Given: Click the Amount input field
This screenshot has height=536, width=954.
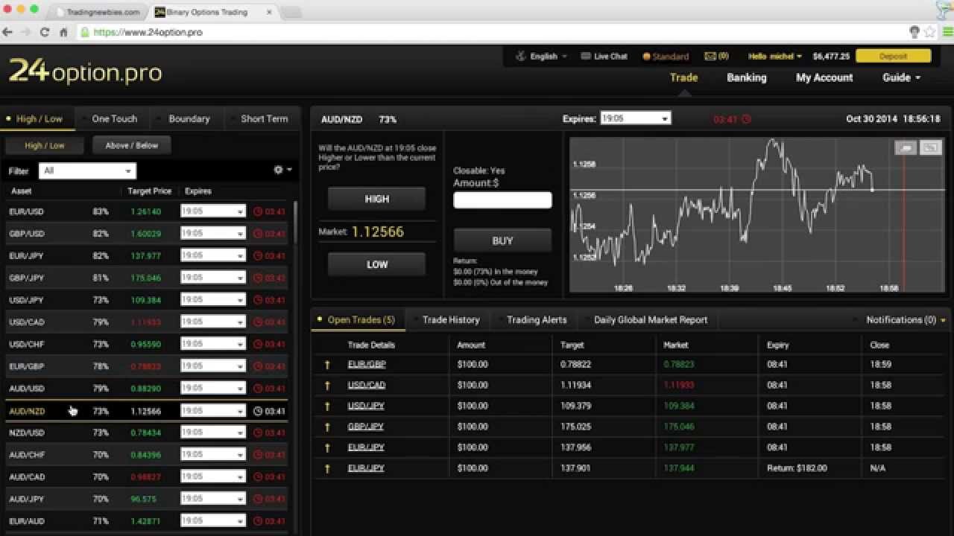Looking at the screenshot, I should pyautogui.click(x=502, y=200).
